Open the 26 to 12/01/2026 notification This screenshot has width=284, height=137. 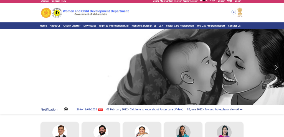point(87,109)
